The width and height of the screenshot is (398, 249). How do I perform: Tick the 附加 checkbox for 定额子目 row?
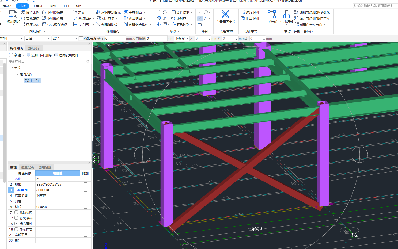(85, 235)
